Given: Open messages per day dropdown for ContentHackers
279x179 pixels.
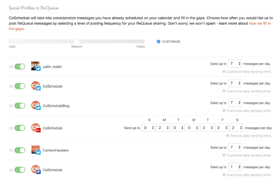Looking at the screenshot, I should click(x=235, y=147).
